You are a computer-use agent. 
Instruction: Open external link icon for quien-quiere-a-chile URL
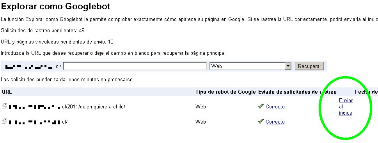pyautogui.click(x=4, y=106)
